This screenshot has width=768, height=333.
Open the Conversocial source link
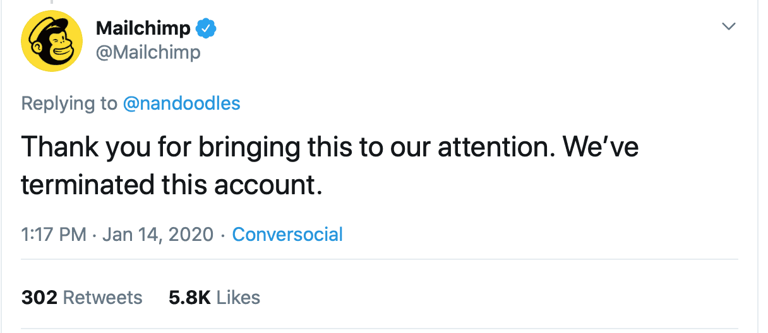click(287, 235)
